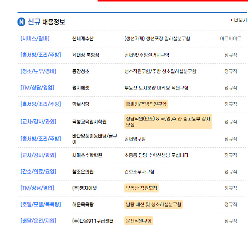Click 정규직 in the 평지에셋 row

[x=231, y=88]
